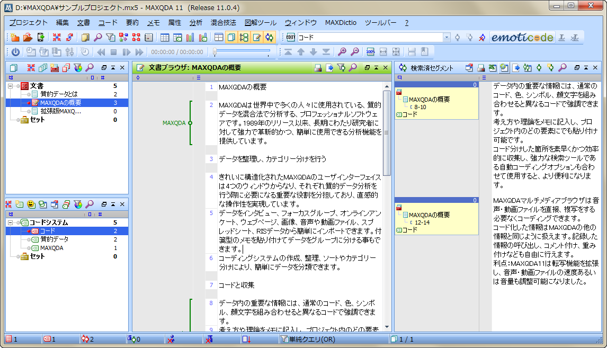This screenshot has width=607, height=348.
Task: Open the code quick list dropdown
Action: (x=447, y=37)
